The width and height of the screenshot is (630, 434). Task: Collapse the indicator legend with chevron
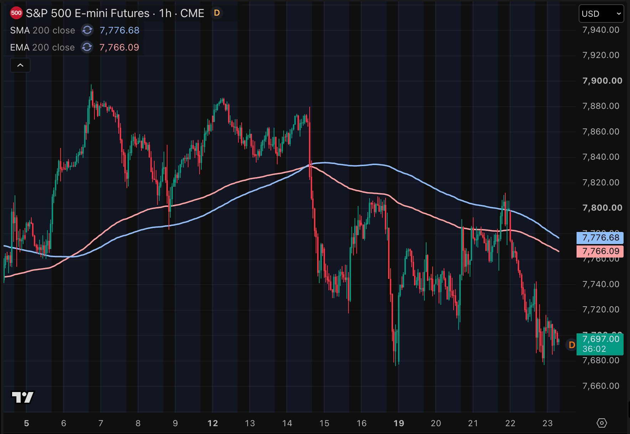20,65
